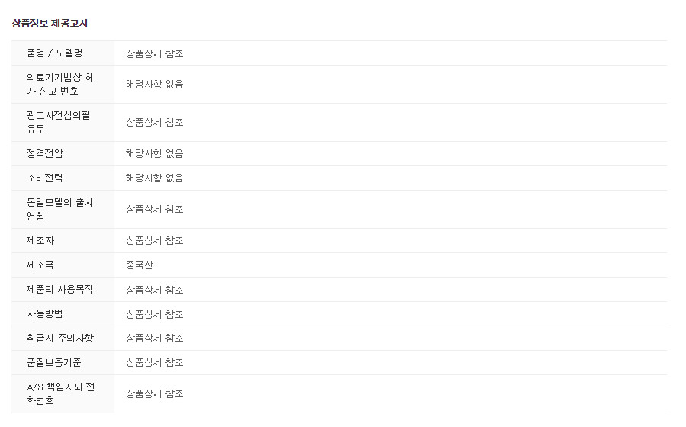686x427 pixels.
Task: Select the 소비전력 label cell
Action: click(45, 178)
